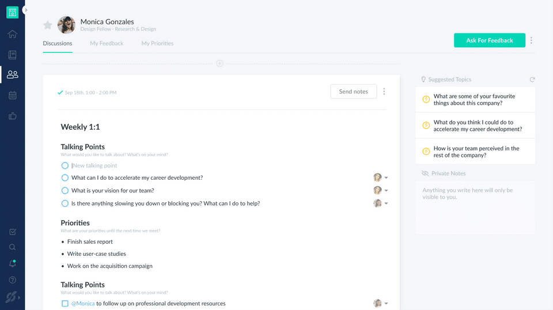Click the Send notes button
The height and width of the screenshot is (310, 553).
[x=353, y=92]
